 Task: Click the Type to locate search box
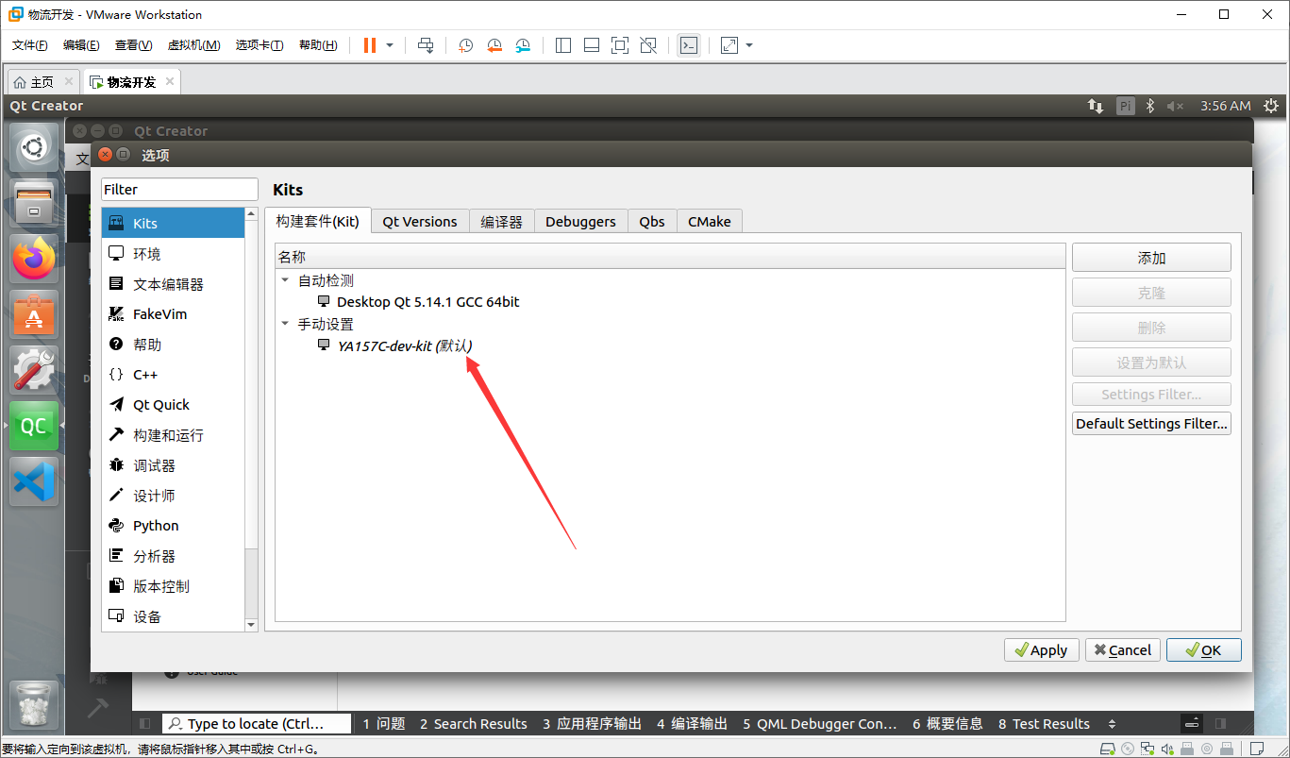(x=257, y=724)
